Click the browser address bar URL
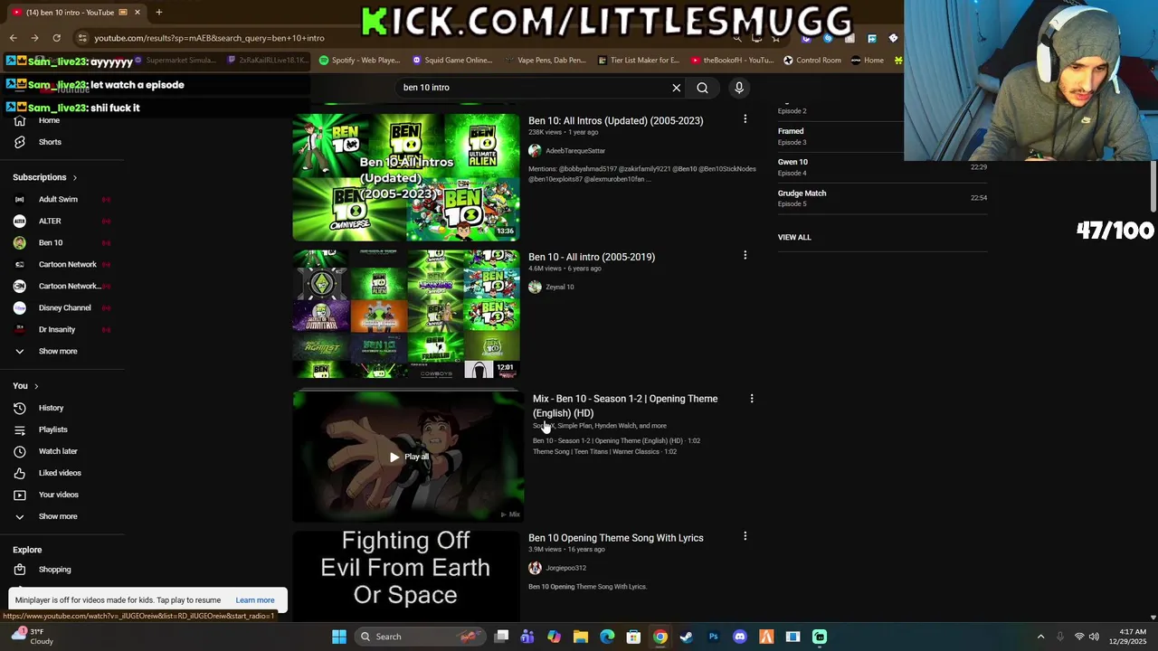This screenshot has height=651, width=1158. (x=209, y=38)
